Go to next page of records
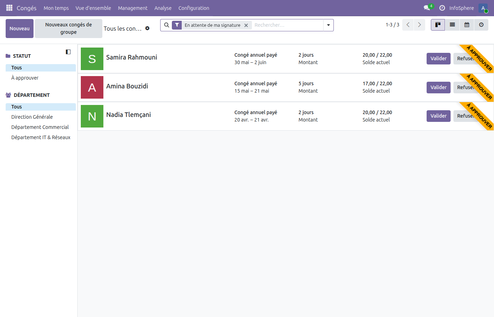The image size is (494, 317). [420, 25]
